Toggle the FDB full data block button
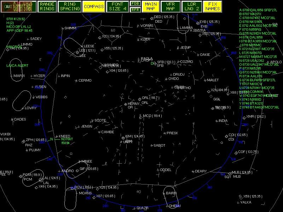The width and height of the screenshot is (283, 212). point(135,4)
